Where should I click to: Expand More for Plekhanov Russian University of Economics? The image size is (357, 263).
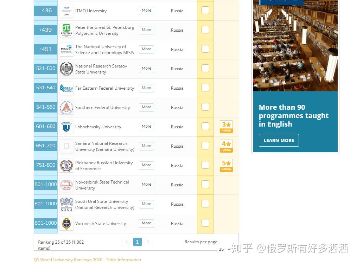[x=146, y=165]
